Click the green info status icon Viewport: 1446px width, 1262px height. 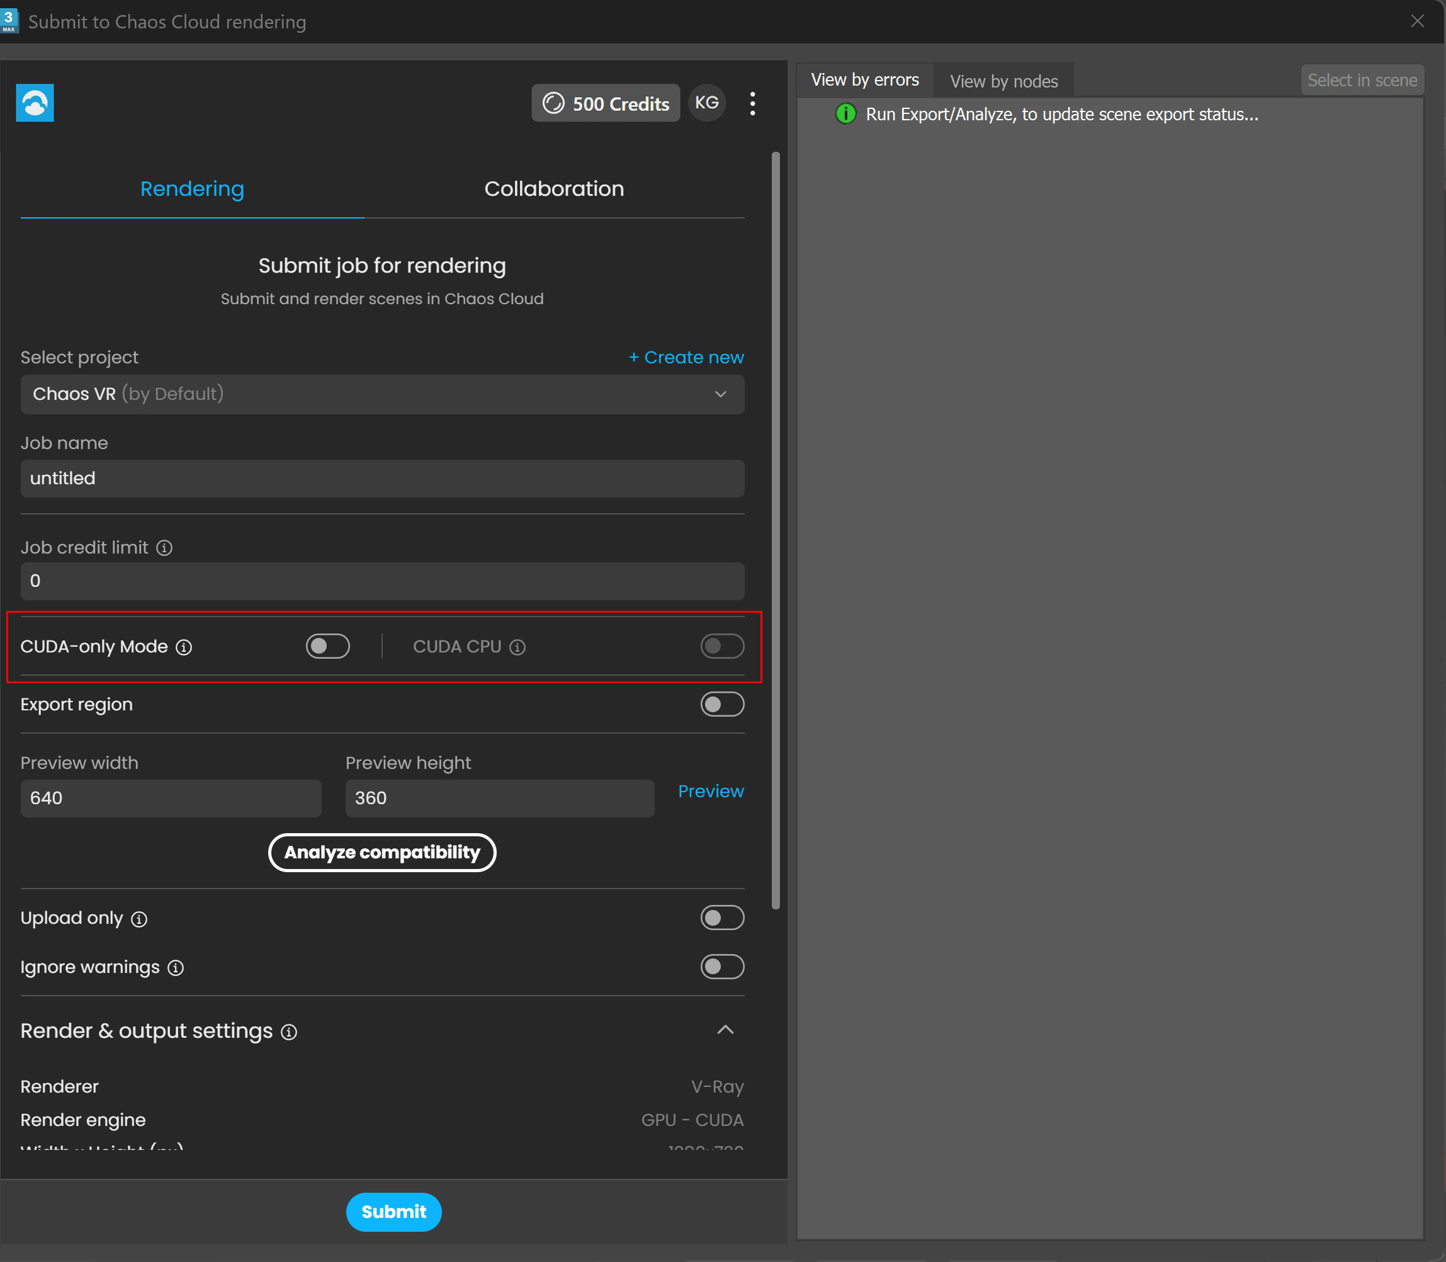845,114
